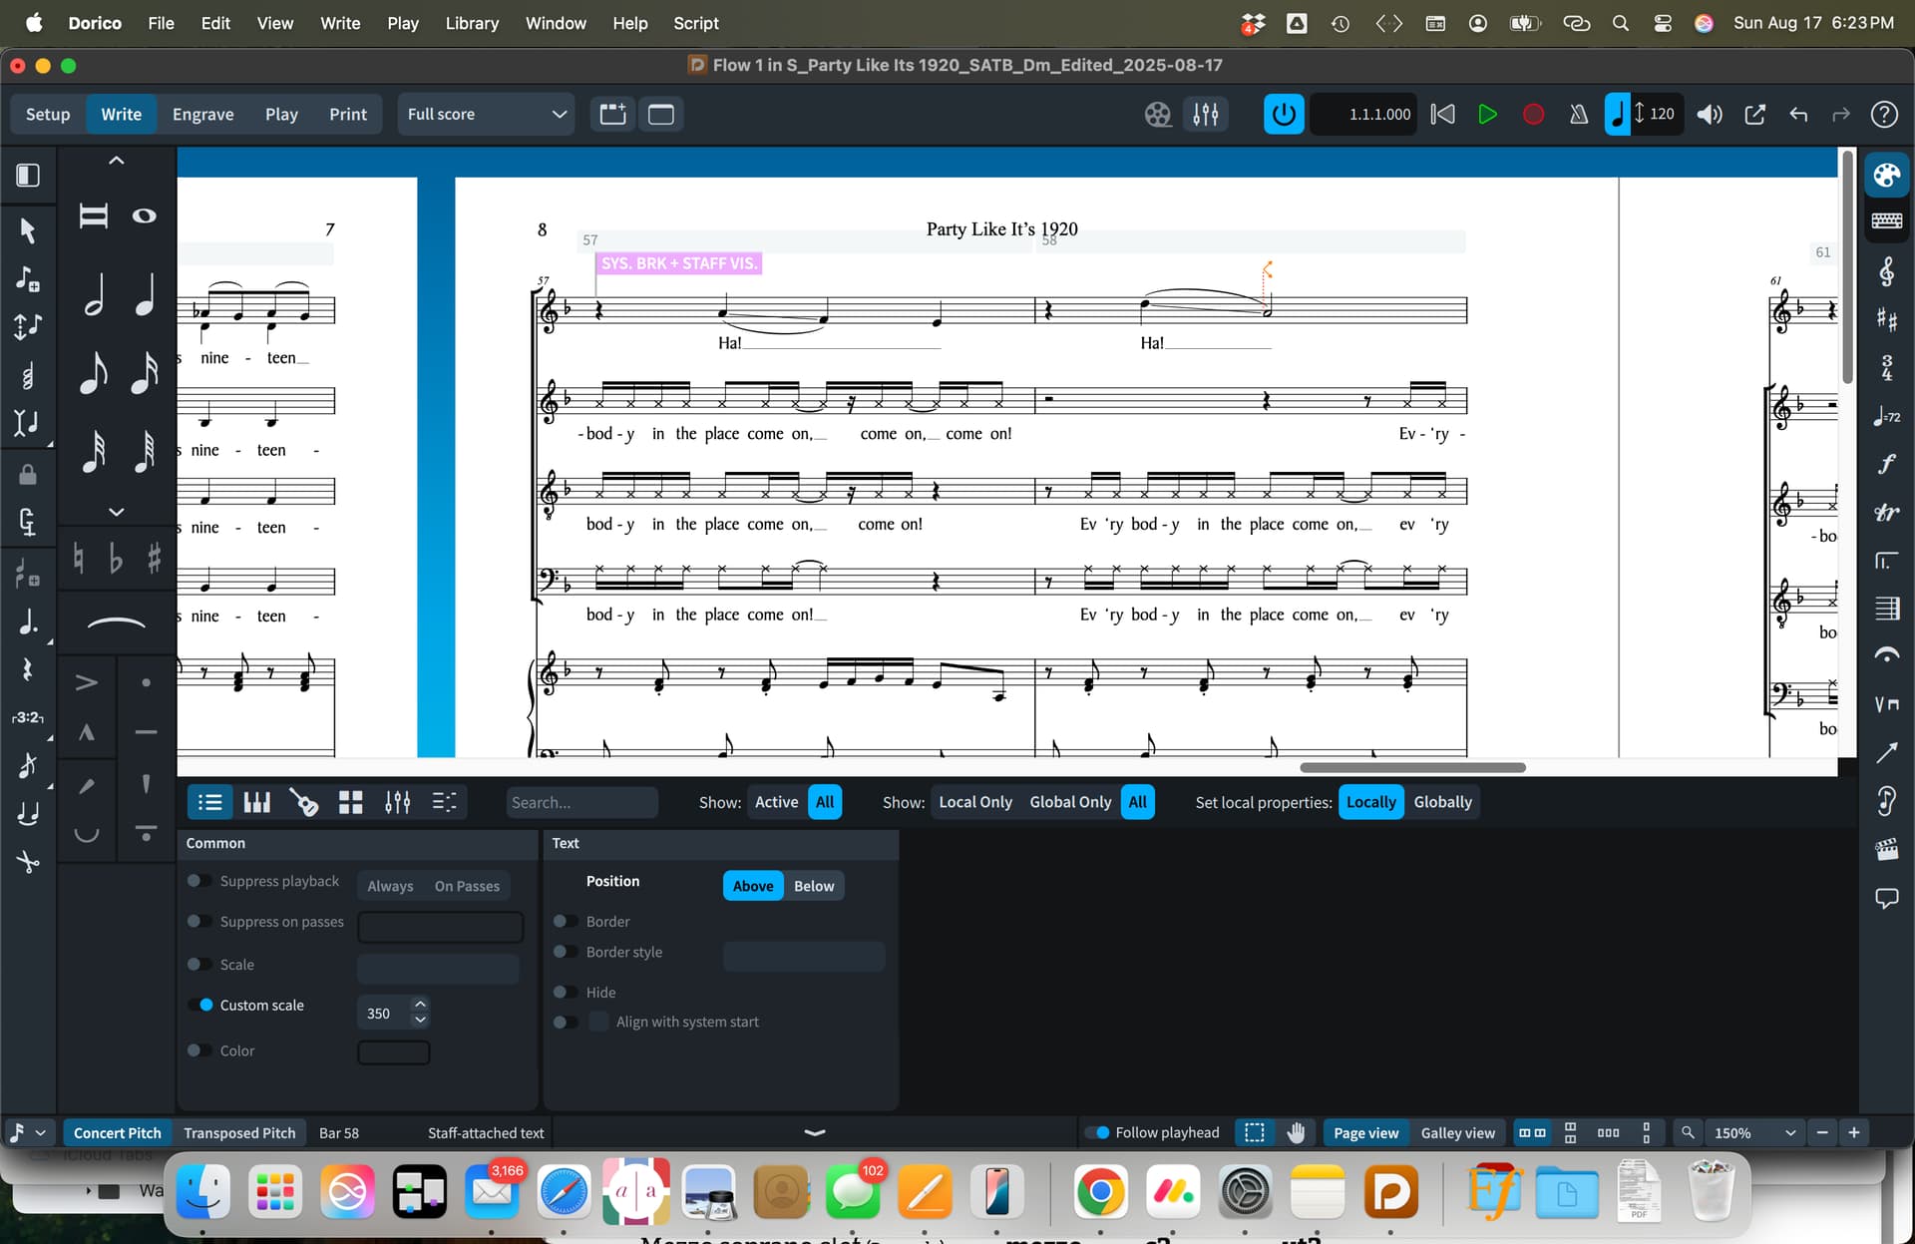Select the half note duration
The width and height of the screenshot is (1915, 1244).
click(x=94, y=294)
